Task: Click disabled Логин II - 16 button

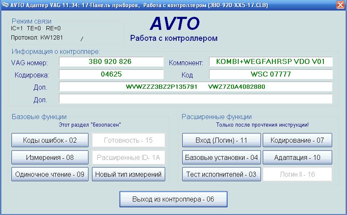Action: click(297, 174)
